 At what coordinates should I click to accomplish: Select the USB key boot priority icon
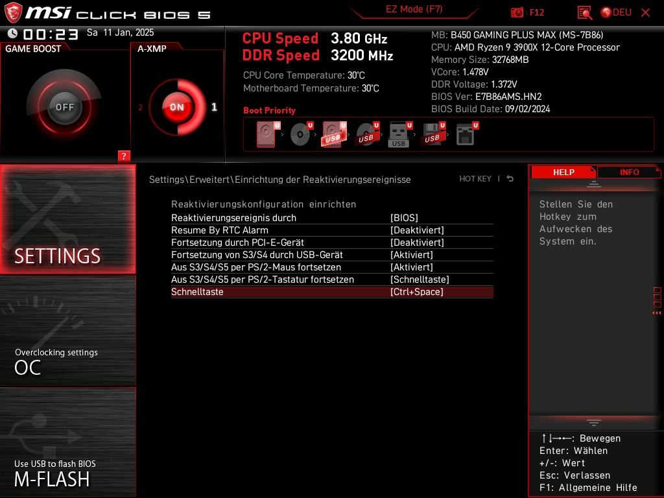(x=400, y=135)
